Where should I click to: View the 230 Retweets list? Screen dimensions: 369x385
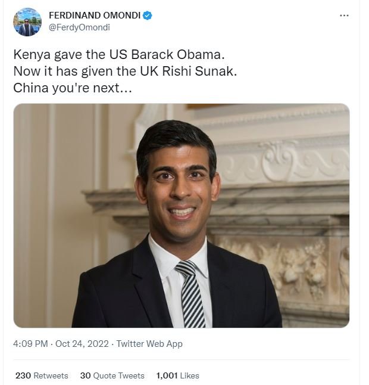42,375
